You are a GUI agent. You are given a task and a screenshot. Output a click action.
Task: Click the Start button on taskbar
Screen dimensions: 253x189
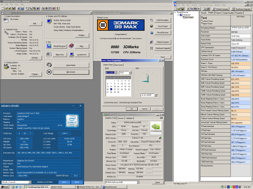click(x=5, y=187)
